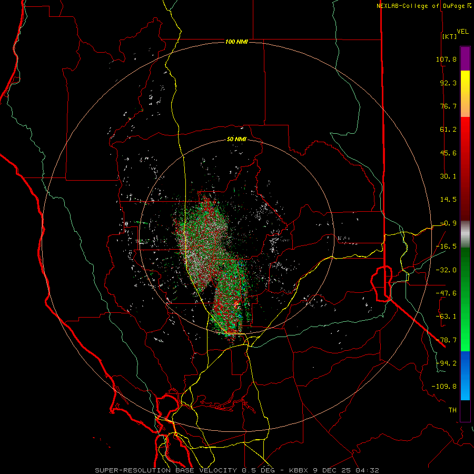Click the Super-Resolution Base Velocity caption
474x474 pixels.
pos(237,470)
